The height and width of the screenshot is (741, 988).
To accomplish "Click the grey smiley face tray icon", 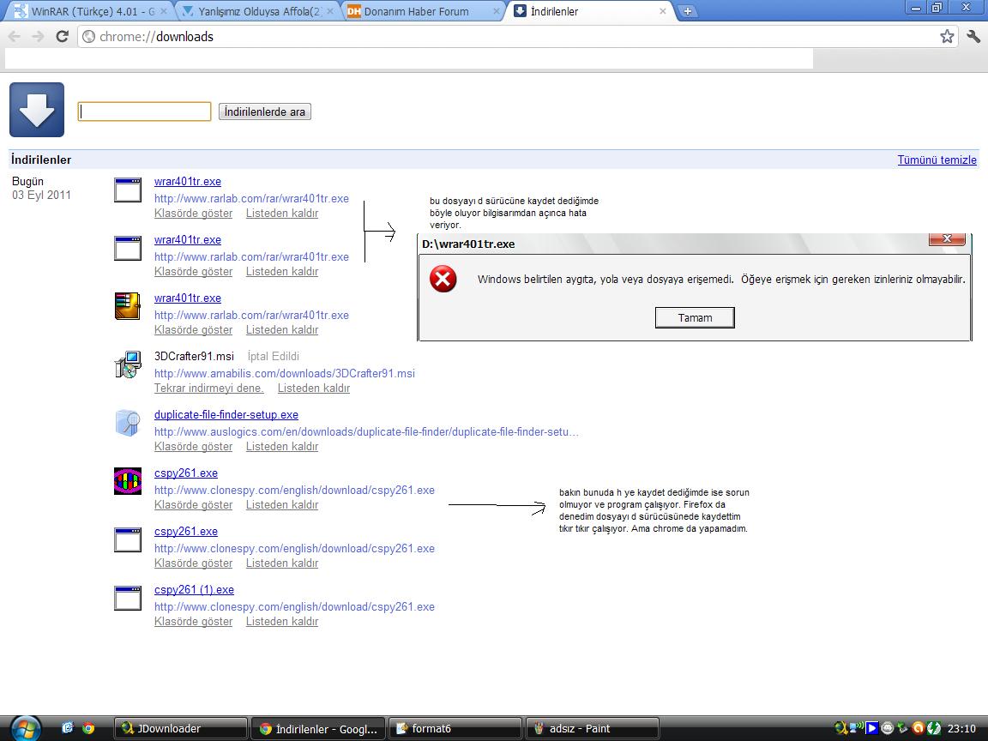I will click(x=887, y=728).
